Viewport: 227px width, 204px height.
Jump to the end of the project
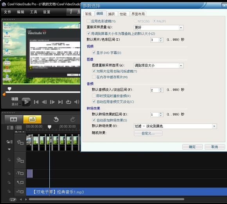click(60, 102)
